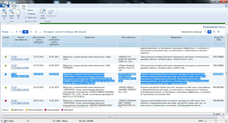Click the Расширенный поиск link

click(213, 27)
